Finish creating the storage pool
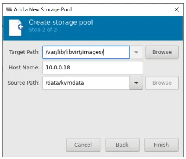 [161, 145]
